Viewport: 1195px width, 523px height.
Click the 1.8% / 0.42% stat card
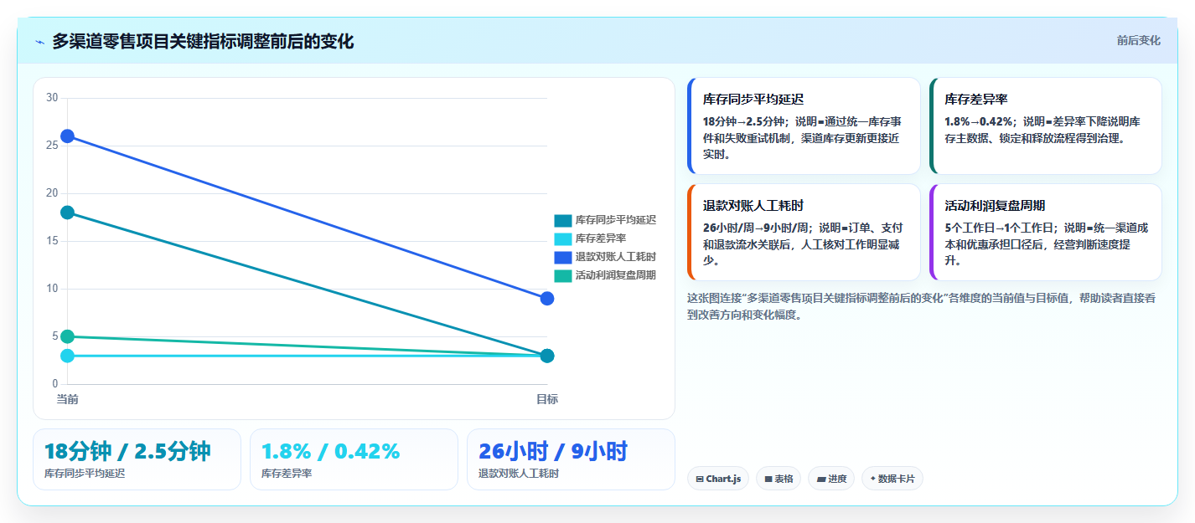(x=354, y=459)
